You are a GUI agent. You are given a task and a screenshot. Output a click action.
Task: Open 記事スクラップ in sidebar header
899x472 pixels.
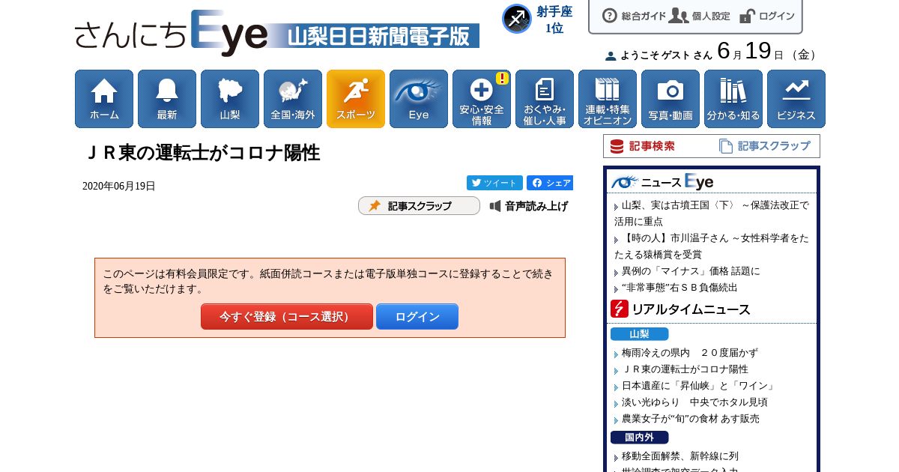(x=764, y=146)
